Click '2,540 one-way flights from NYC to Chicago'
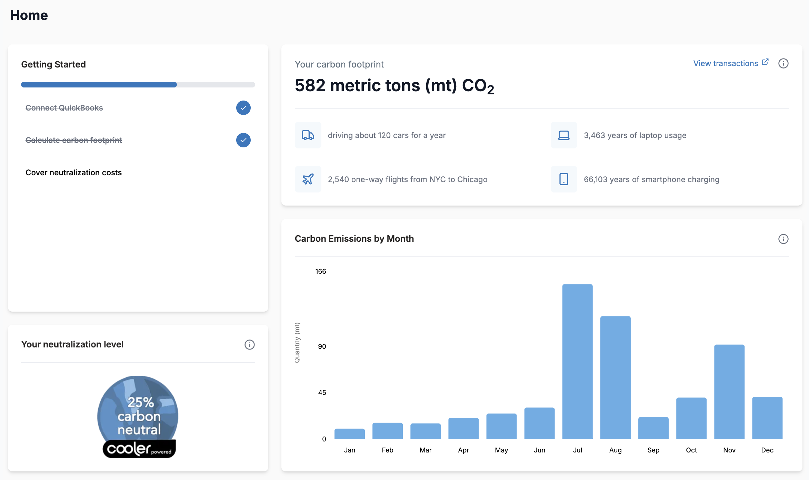The width and height of the screenshot is (809, 480). click(408, 179)
